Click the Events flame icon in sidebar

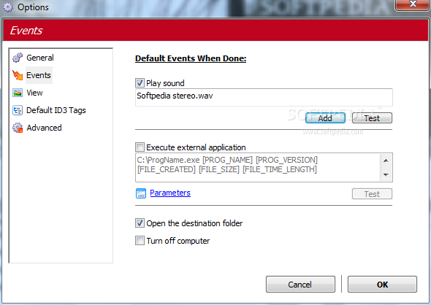pyautogui.click(x=18, y=75)
